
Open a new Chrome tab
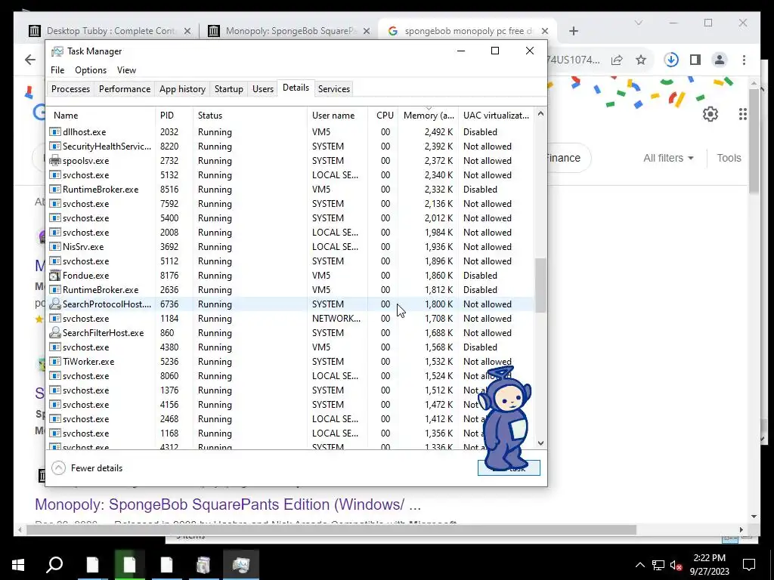point(573,31)
